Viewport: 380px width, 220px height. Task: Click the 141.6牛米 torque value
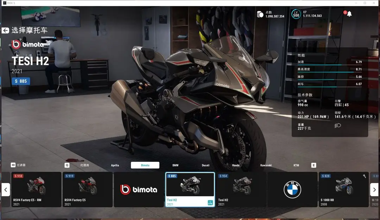355,117
